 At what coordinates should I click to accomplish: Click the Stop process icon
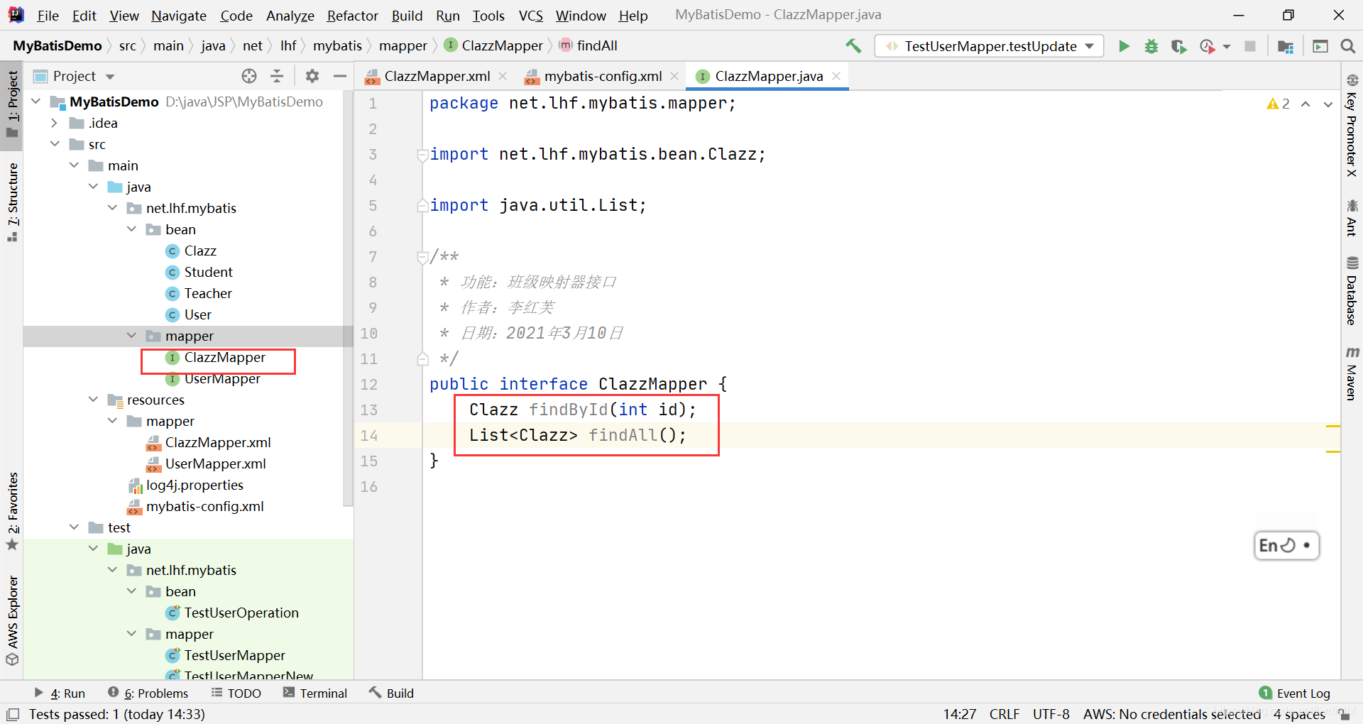click(1250, 46)
